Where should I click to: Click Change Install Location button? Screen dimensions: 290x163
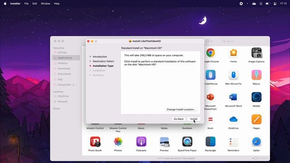(x=181, y=110)
